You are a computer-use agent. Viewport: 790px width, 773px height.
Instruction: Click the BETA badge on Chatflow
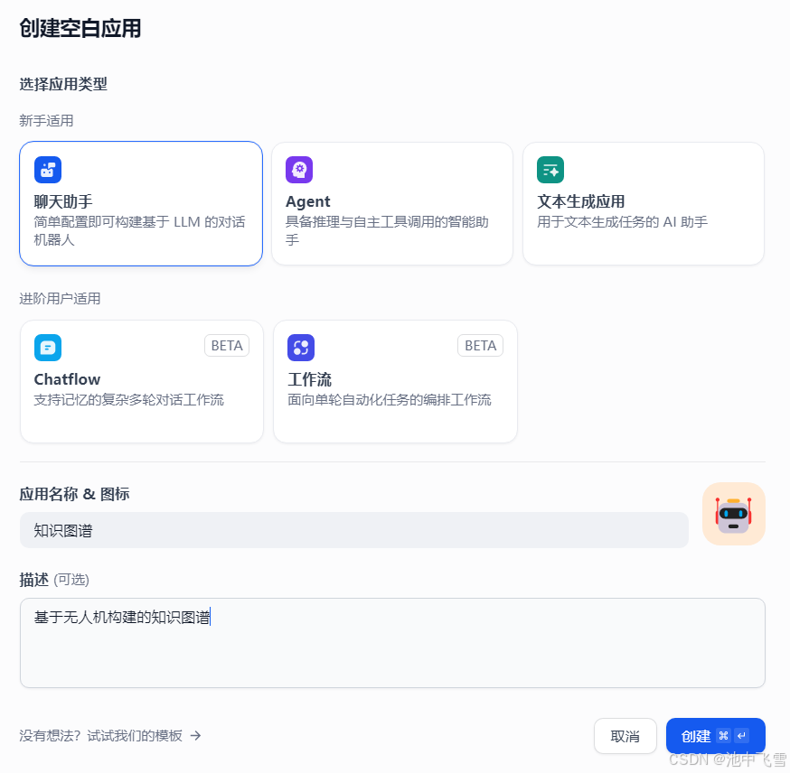tap(227, 346)
